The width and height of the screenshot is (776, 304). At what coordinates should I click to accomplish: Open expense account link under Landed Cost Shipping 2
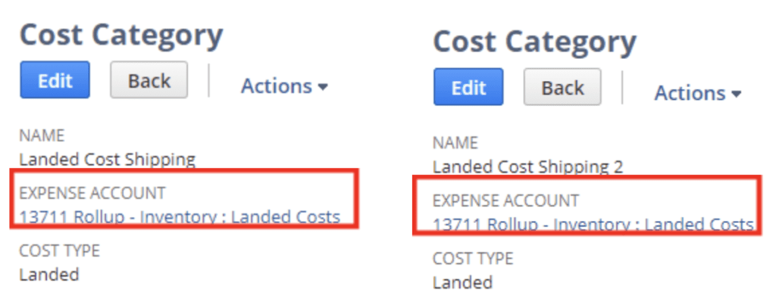(593, 225)
